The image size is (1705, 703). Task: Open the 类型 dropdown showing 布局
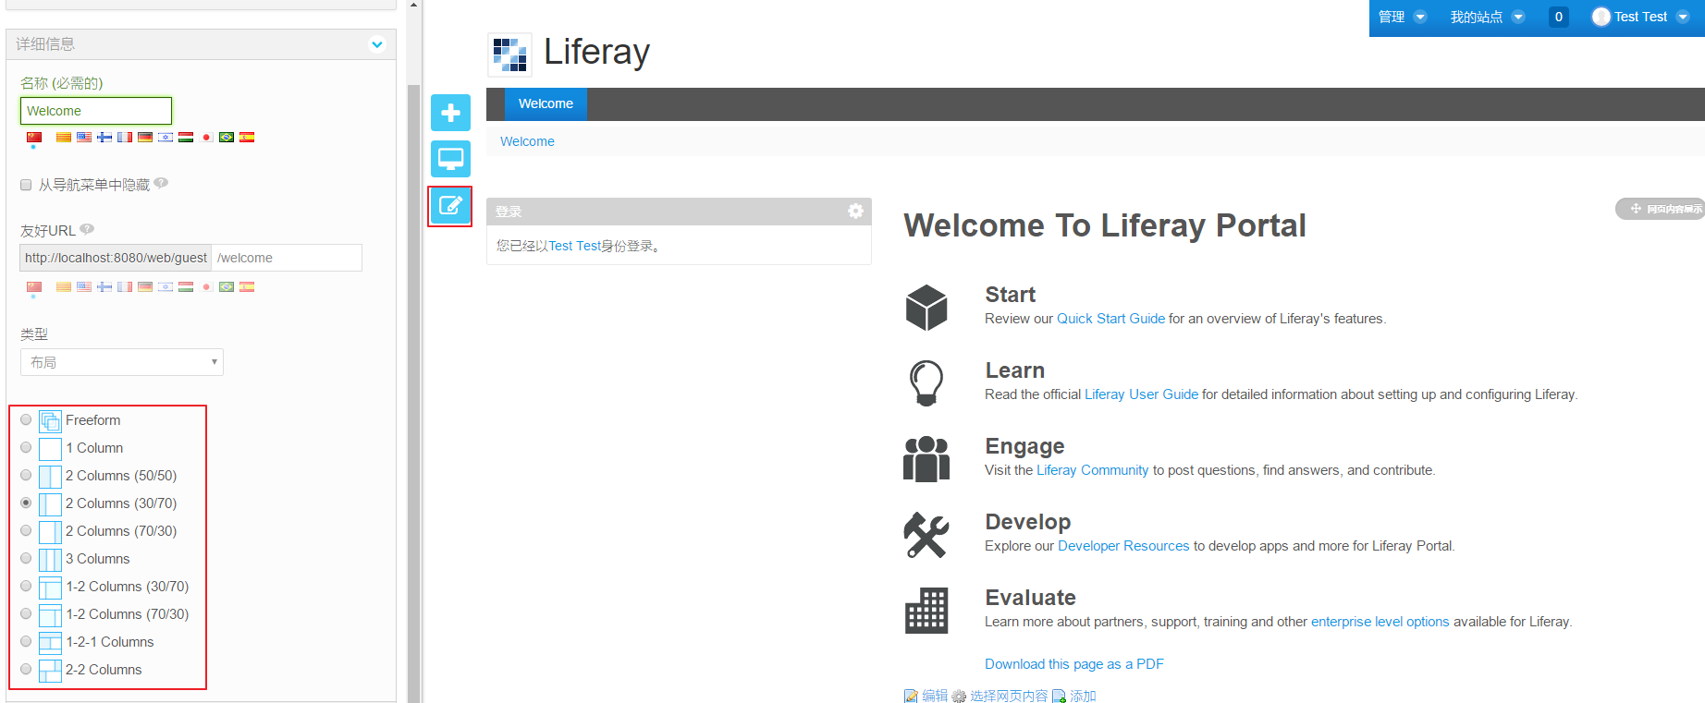tap(122, 362)
